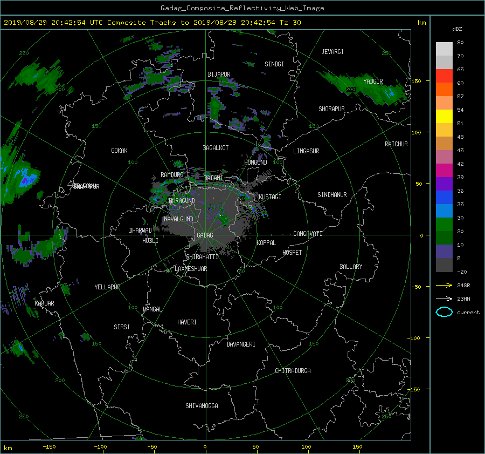Screen dimensions: 485x454
Task: Select the blue 35 dBZ color swatch
Action: tap(444, 197)
